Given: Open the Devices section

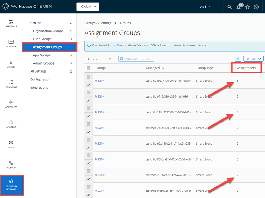Looking at the screenshot, I should click(11, 64).
